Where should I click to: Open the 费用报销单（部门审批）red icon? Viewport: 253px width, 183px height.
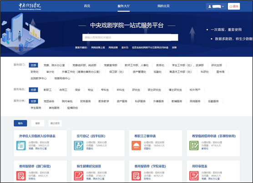tap(21, 176)
